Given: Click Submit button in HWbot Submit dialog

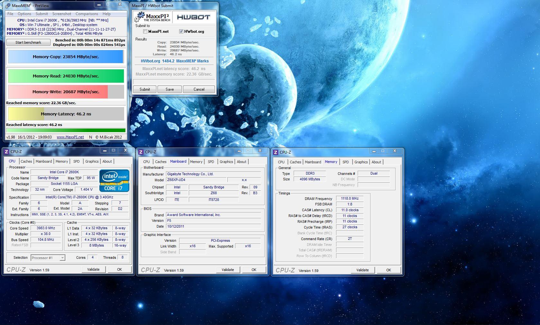Looking at the screenshot, I should (x=145, y=89).
